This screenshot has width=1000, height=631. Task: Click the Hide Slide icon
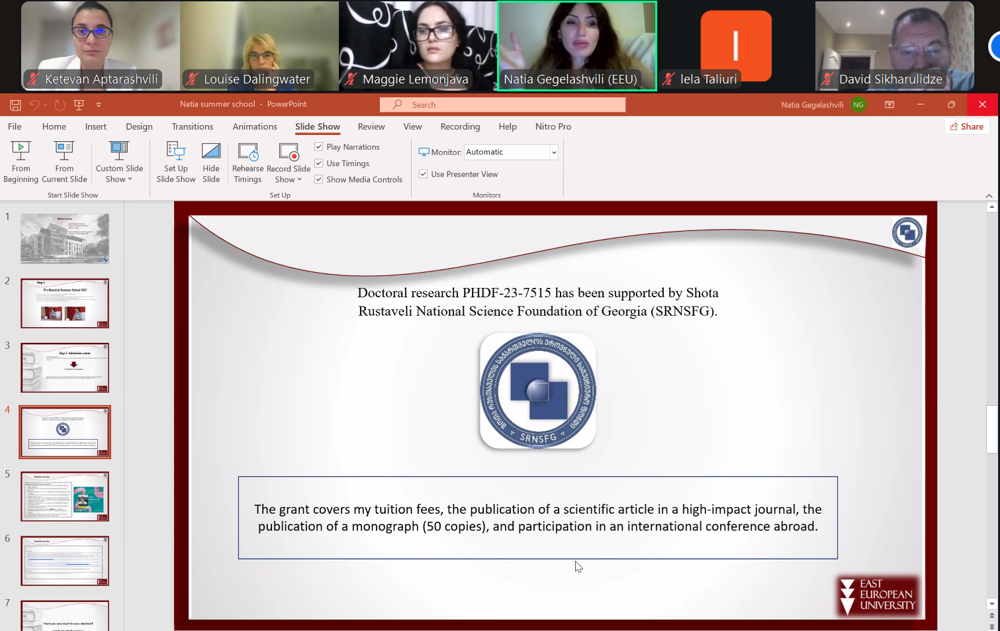(211, 161)
